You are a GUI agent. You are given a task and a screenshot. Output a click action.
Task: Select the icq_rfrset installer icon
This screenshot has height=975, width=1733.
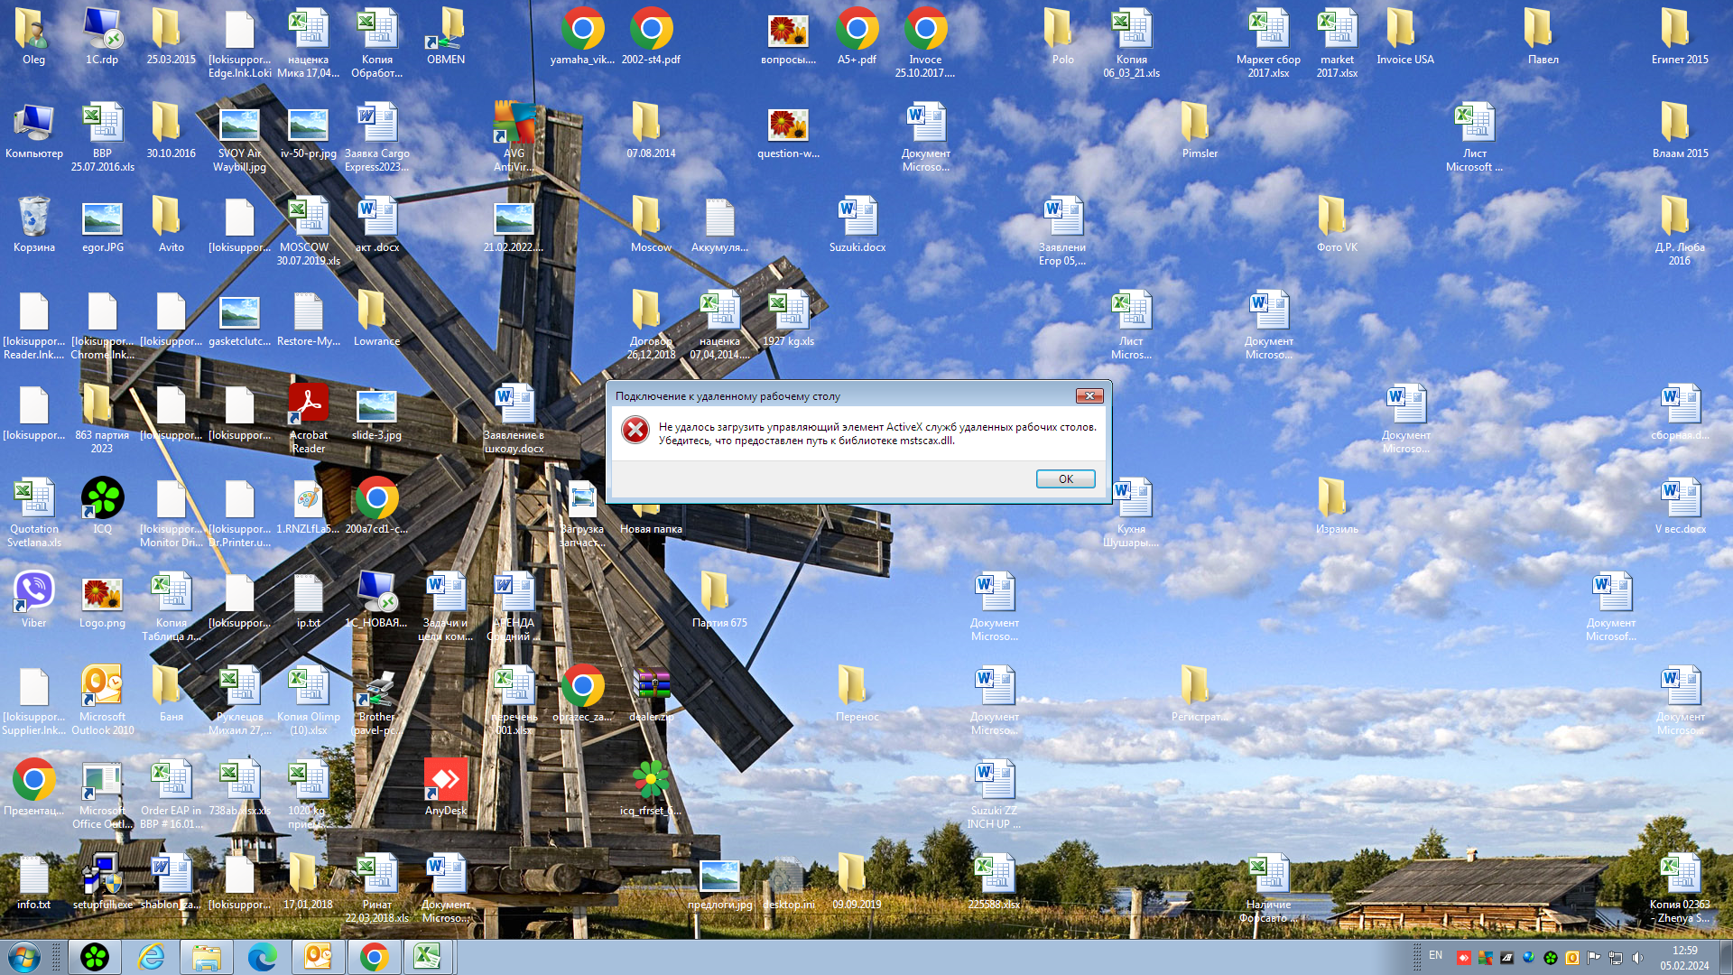point(652,787)
